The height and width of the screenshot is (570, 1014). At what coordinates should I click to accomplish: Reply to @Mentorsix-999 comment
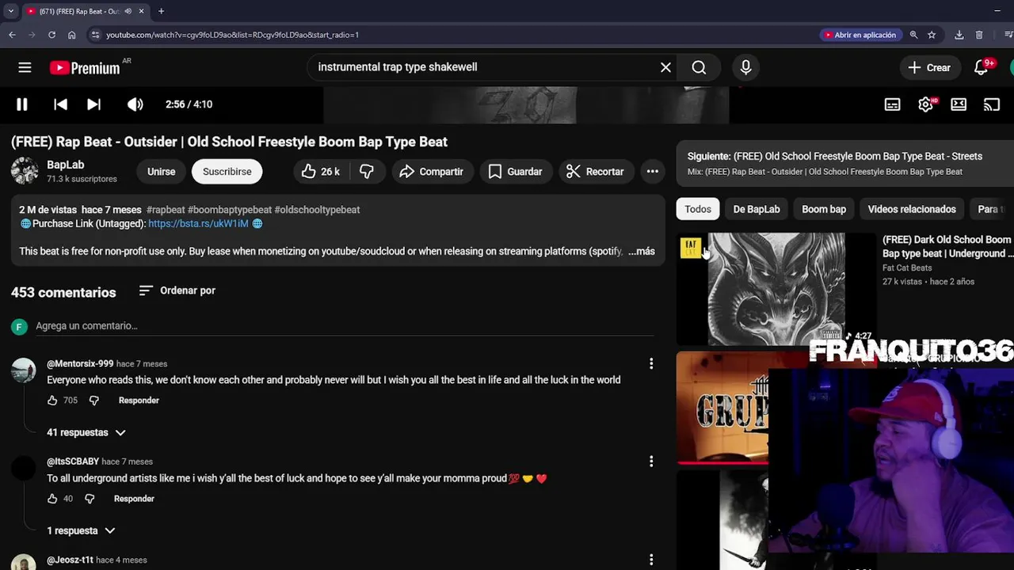(139, 401)
